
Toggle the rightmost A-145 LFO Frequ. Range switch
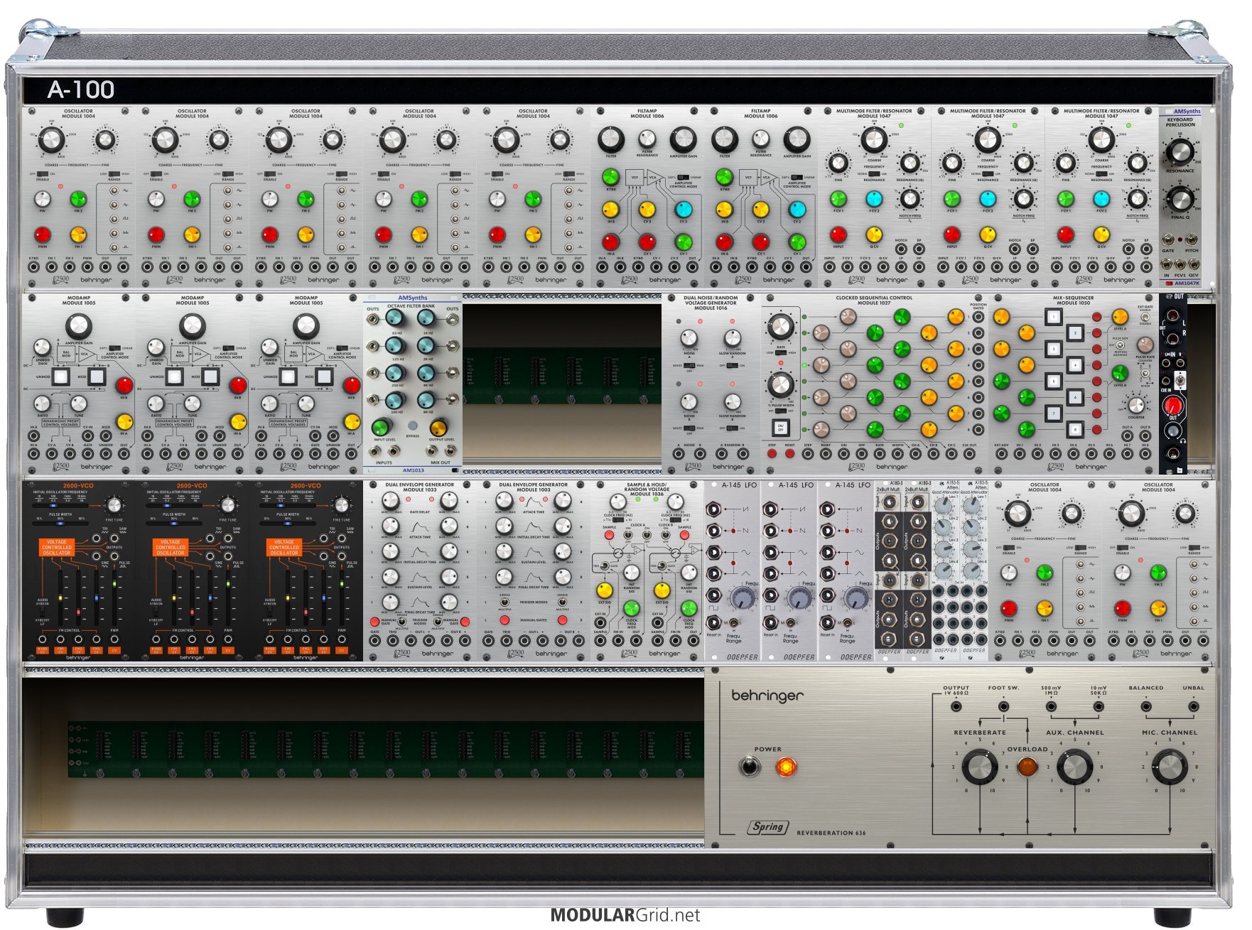[846, 624]
